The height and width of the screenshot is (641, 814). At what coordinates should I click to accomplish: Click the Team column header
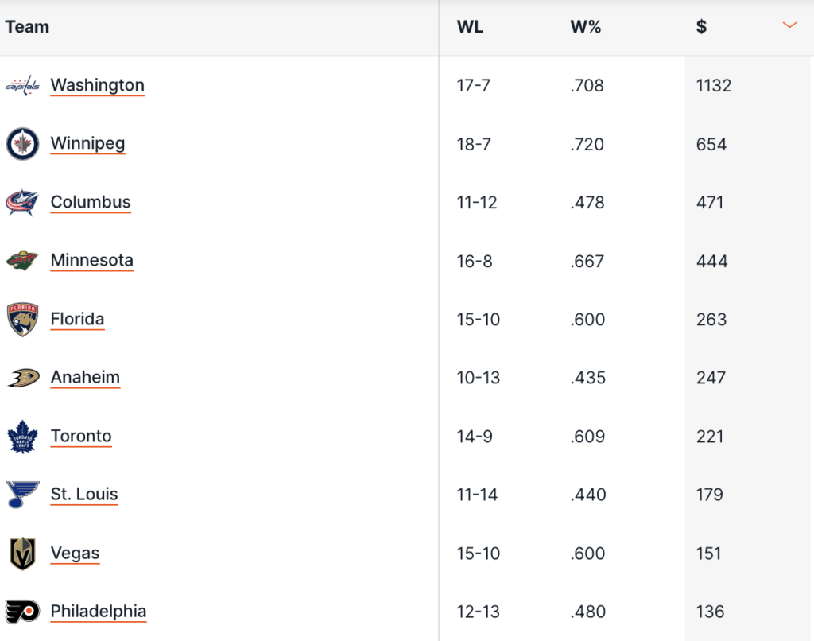(27, 27)
